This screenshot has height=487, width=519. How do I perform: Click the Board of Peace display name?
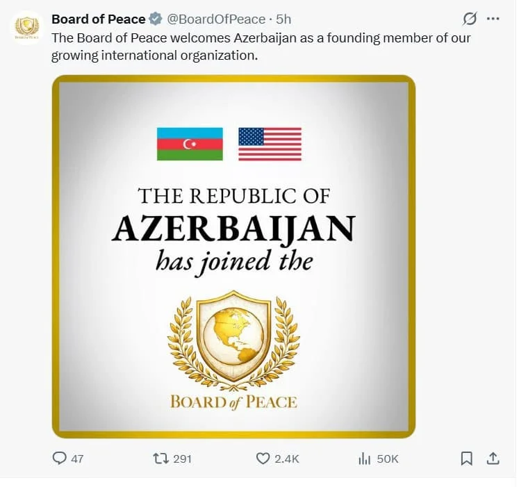tap(98, 19)
